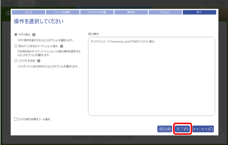
Task: Switch to マイアクティビティ tab in background window
Action: pos(124,138)
